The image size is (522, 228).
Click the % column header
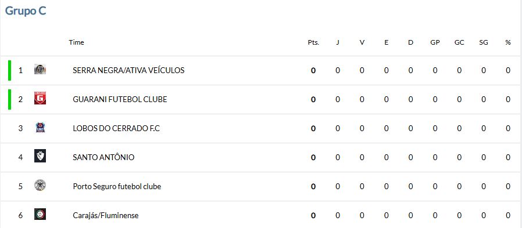coord(507,42)
